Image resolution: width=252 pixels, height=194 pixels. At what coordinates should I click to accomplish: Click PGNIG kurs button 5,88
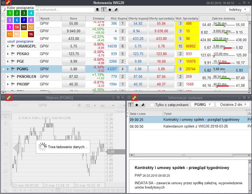click(x=74, y=69)
